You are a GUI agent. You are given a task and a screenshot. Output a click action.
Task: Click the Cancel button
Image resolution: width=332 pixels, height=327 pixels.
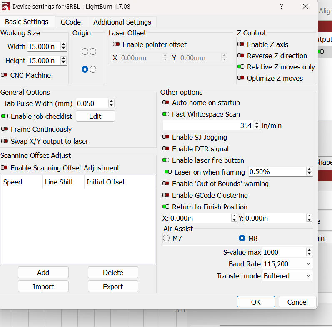pos(297,302)
